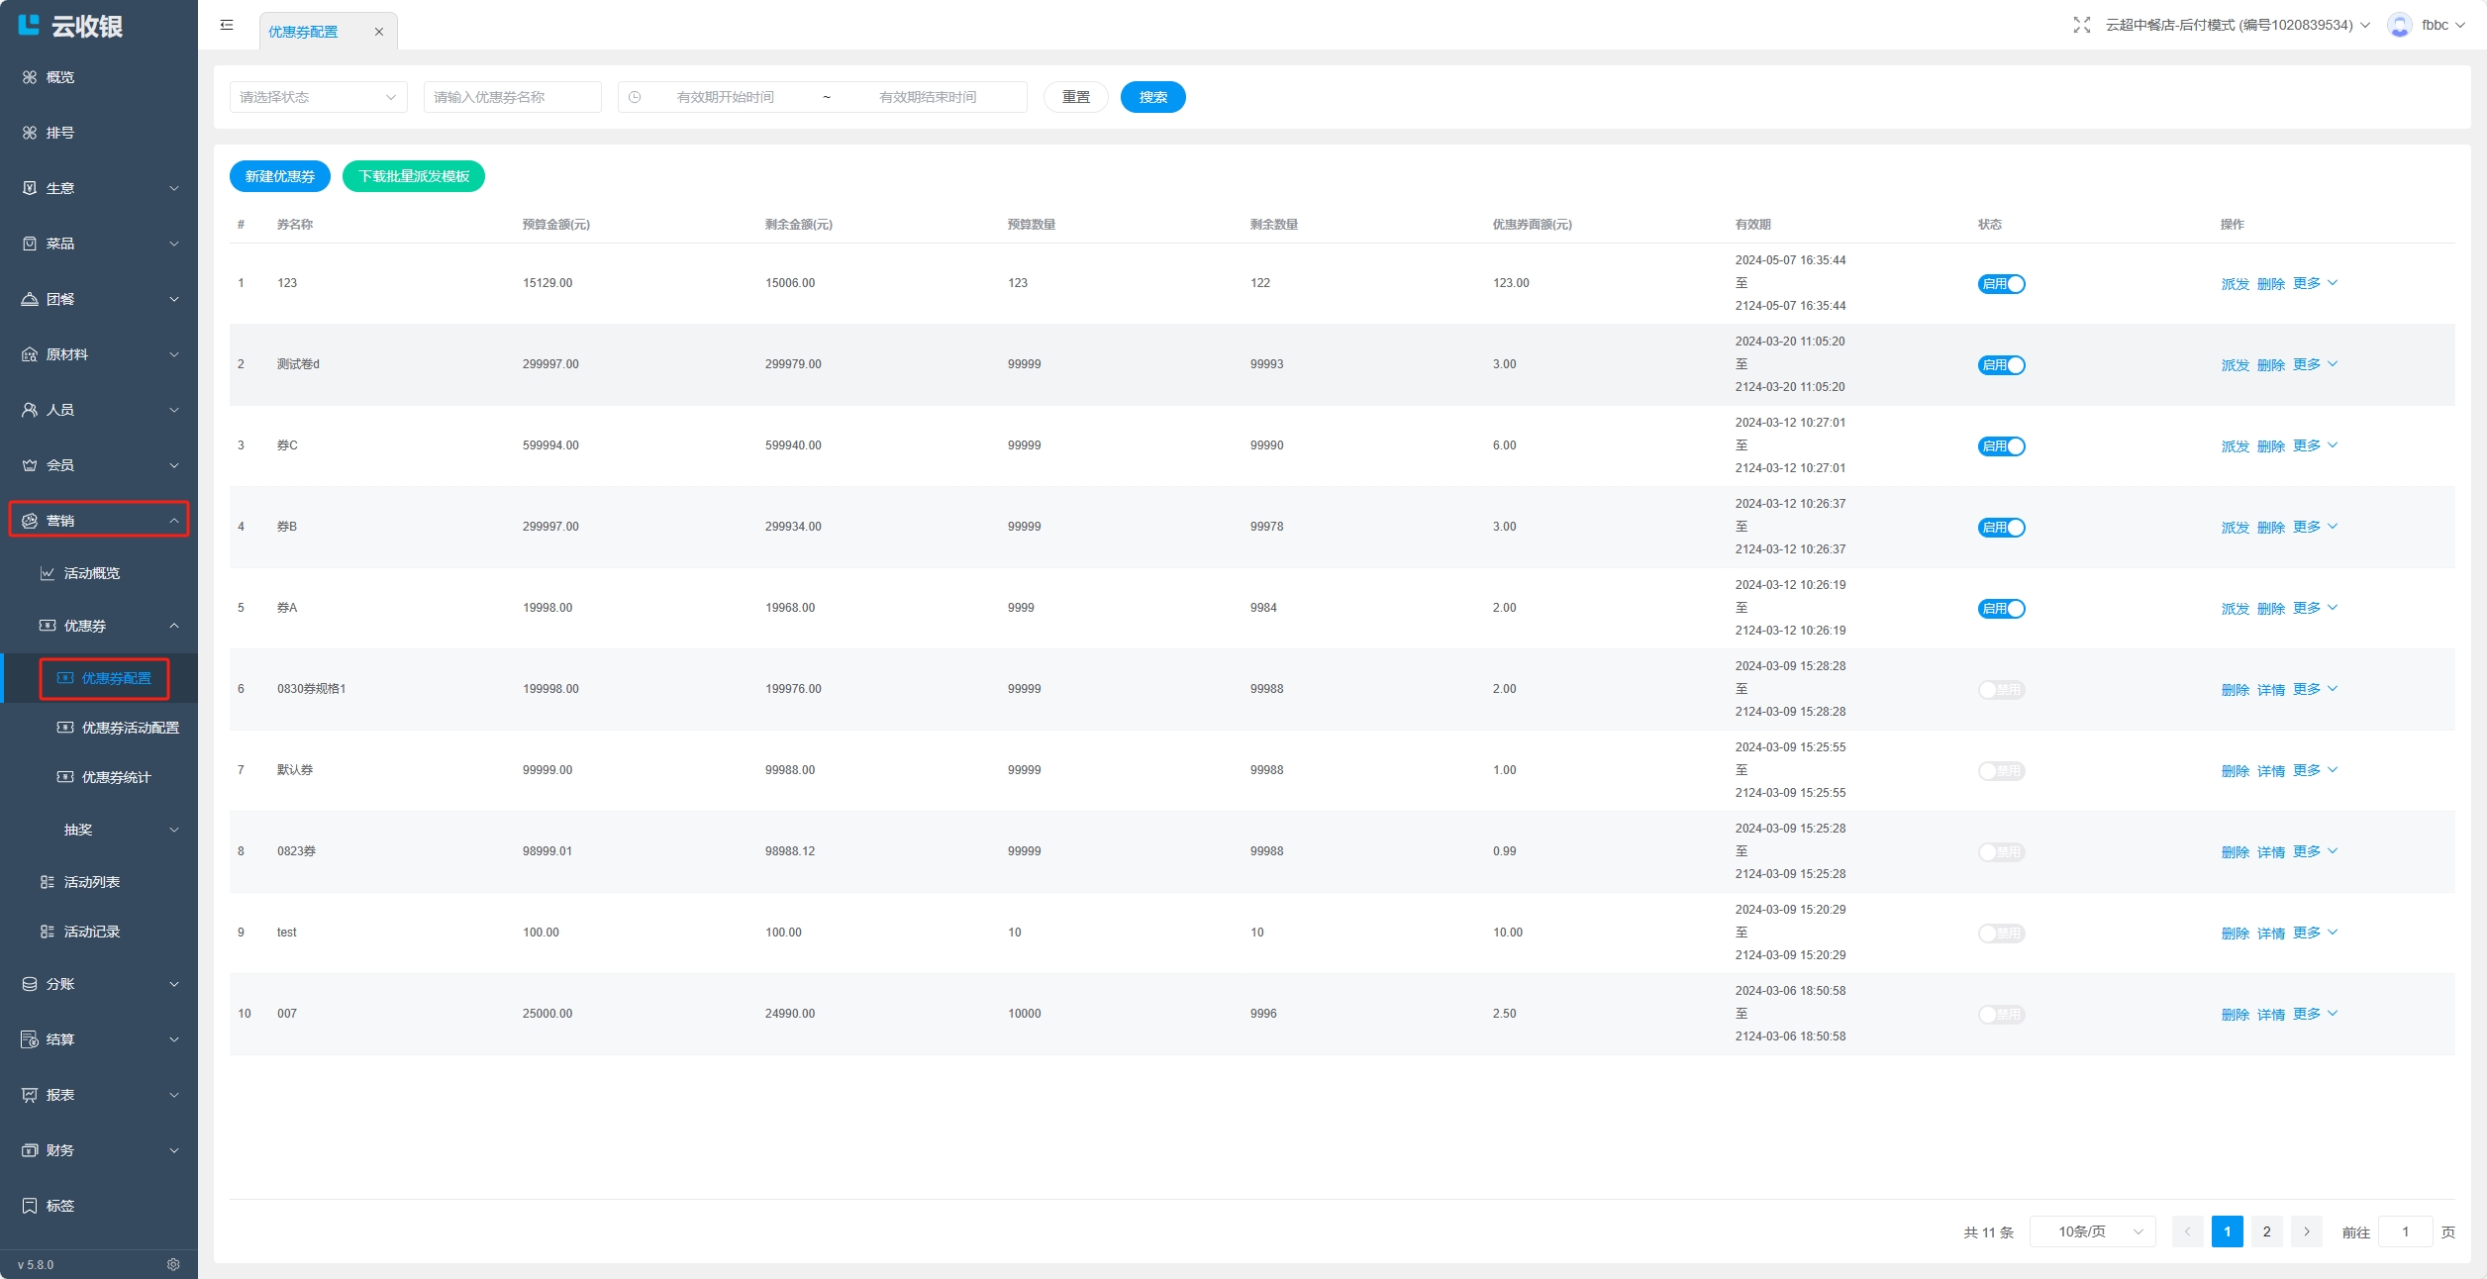Screen dimensions: 2487x1279
Task: Disable the coupon 123 status switch
Action: (x=2001, y=284)
